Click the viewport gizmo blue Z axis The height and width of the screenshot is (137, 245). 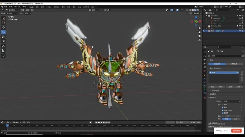[196, 17]
